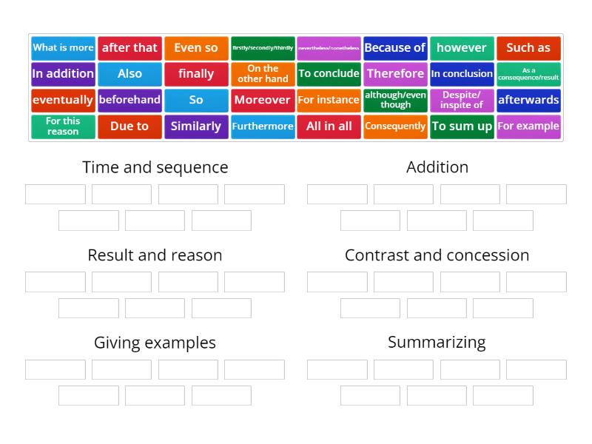Viewport: 592px width, 444px height.
Task: Select the 'Consequently' tile
Action: (x=396, y=127)
